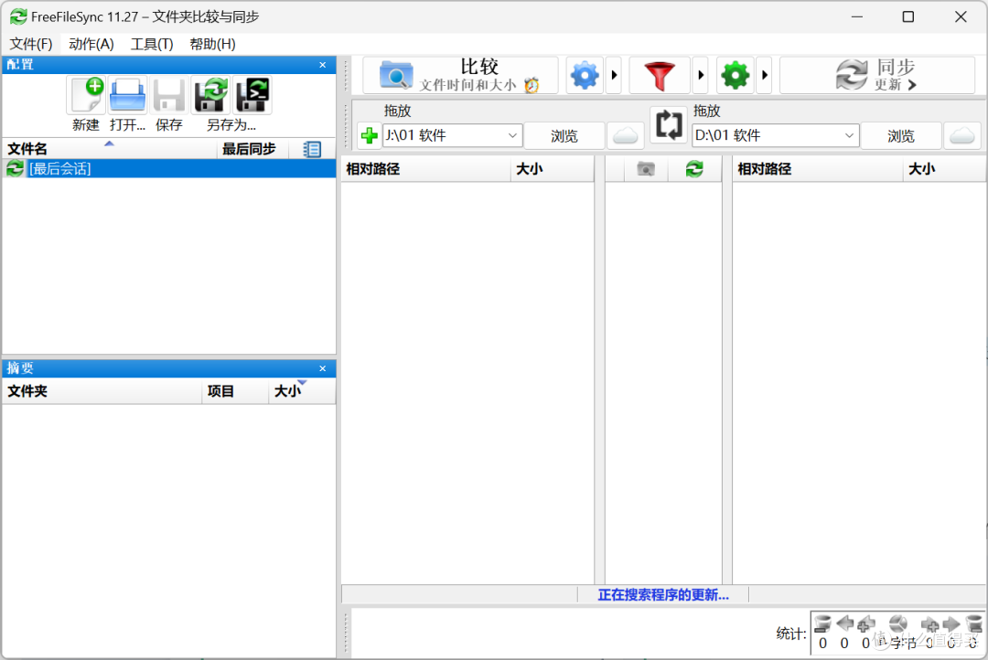
Task: Add a new folder pair with the green plus icon
Action: click(370, 135)
